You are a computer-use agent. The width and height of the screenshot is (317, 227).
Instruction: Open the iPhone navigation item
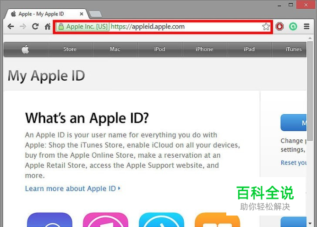point(204,49)
